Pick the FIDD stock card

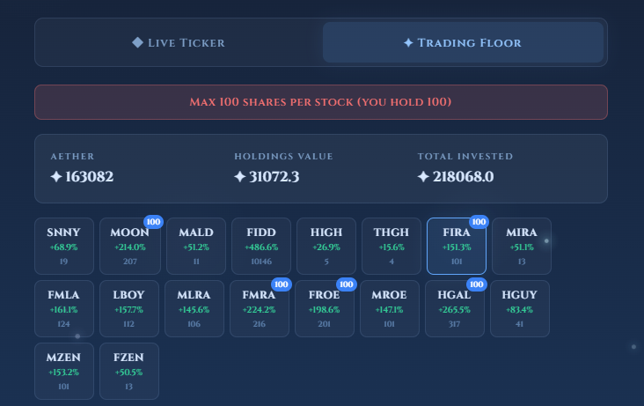(261, 246)
